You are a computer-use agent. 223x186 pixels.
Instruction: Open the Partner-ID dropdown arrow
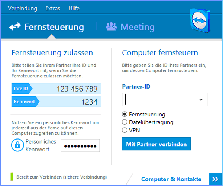point(201,99)
